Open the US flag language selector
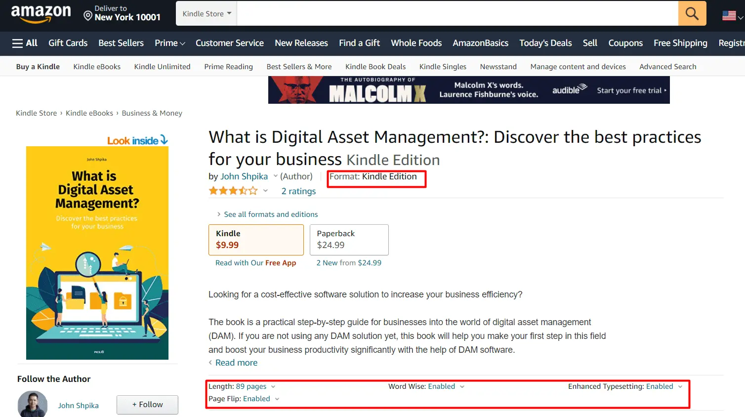The width and height of the screenshot is (745, 417). click(732, 16)
